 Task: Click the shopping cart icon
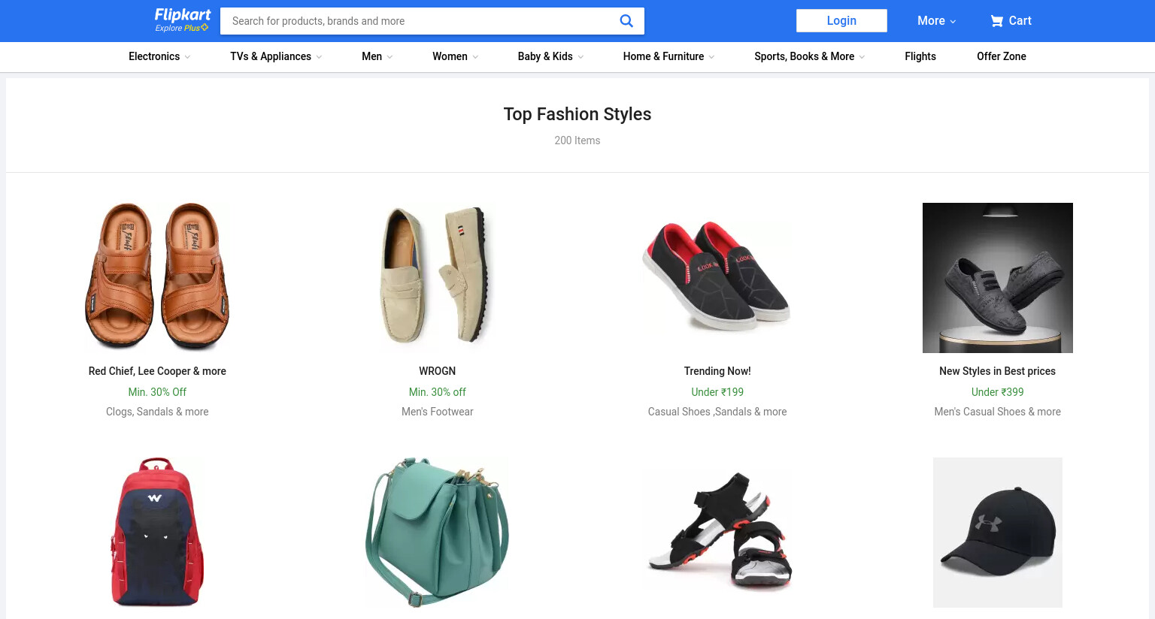(x=997, y=21)
